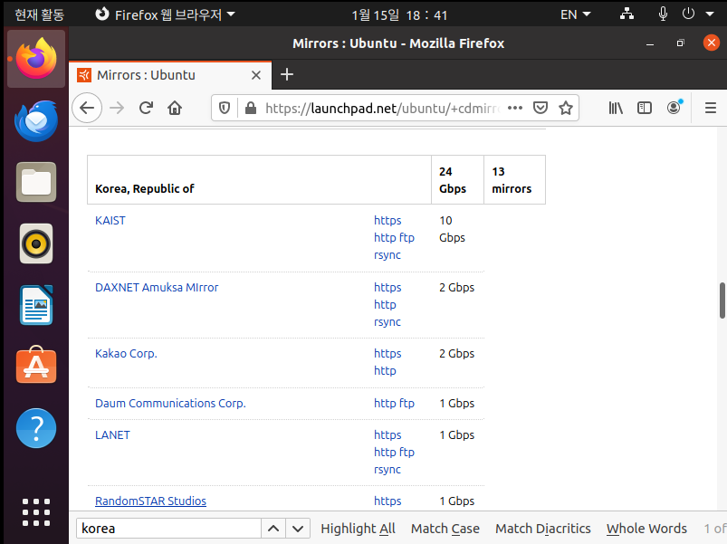The width and height of the screenshot is (727, 544).
Task: Open the KAIST https mirror
Action: (x=387, y=221)
